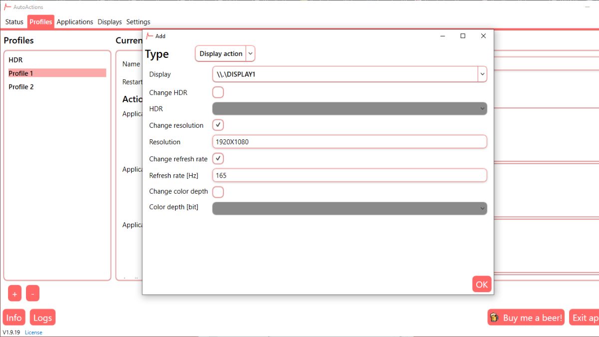Click the License link at the bottom
The image size is (599, 337).
pos(33,332)
